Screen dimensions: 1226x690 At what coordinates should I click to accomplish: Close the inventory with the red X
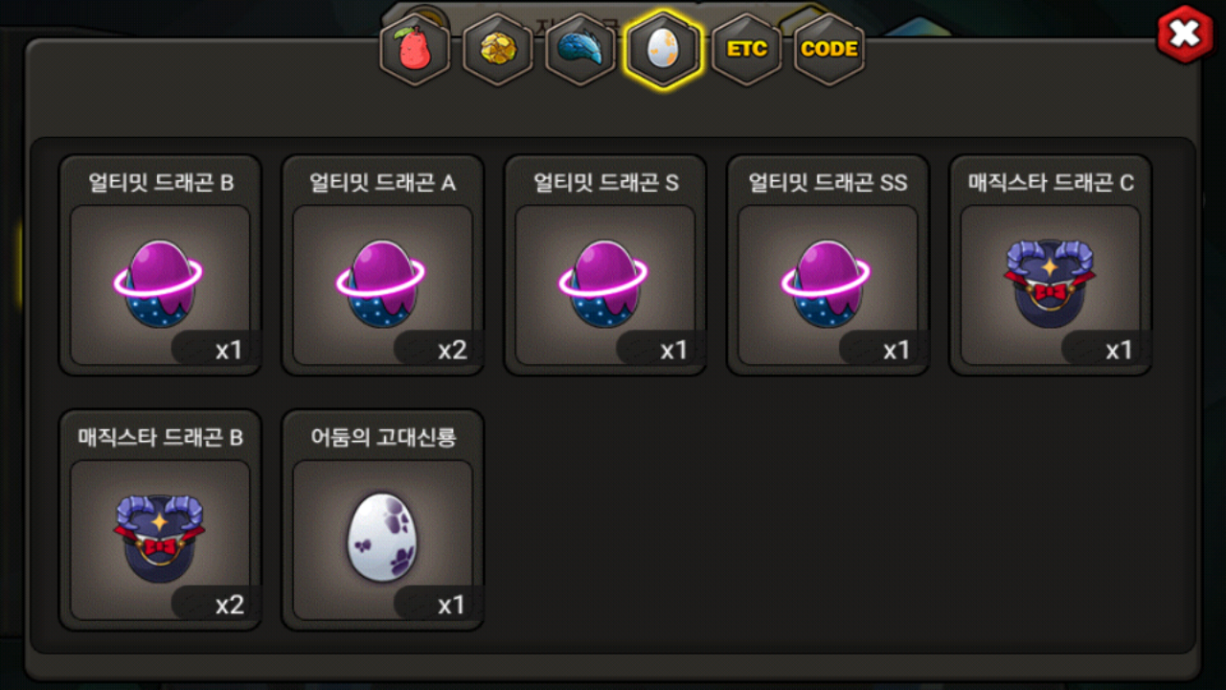(x=1186, y=34)
